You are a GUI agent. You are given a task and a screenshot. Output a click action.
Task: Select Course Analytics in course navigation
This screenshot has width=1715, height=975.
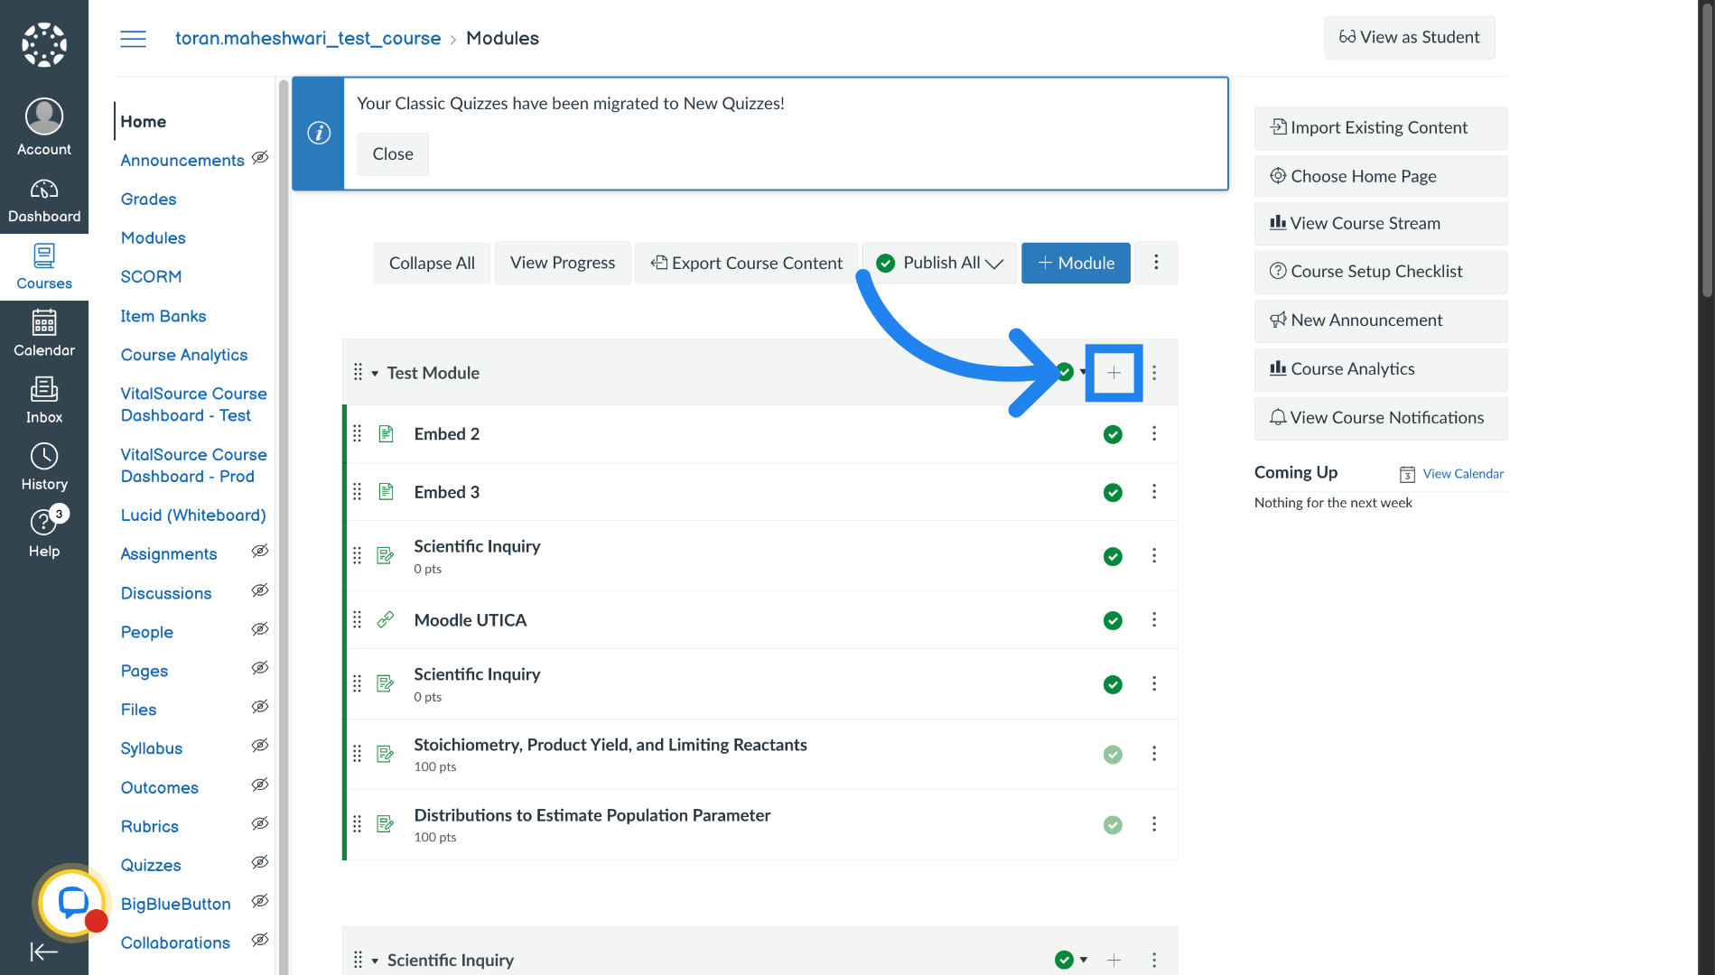click(184, 355)
